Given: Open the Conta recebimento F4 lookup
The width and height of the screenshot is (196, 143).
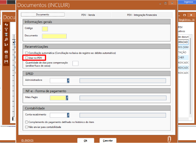Looking at the screenshot, I should (x=68, y=115).
